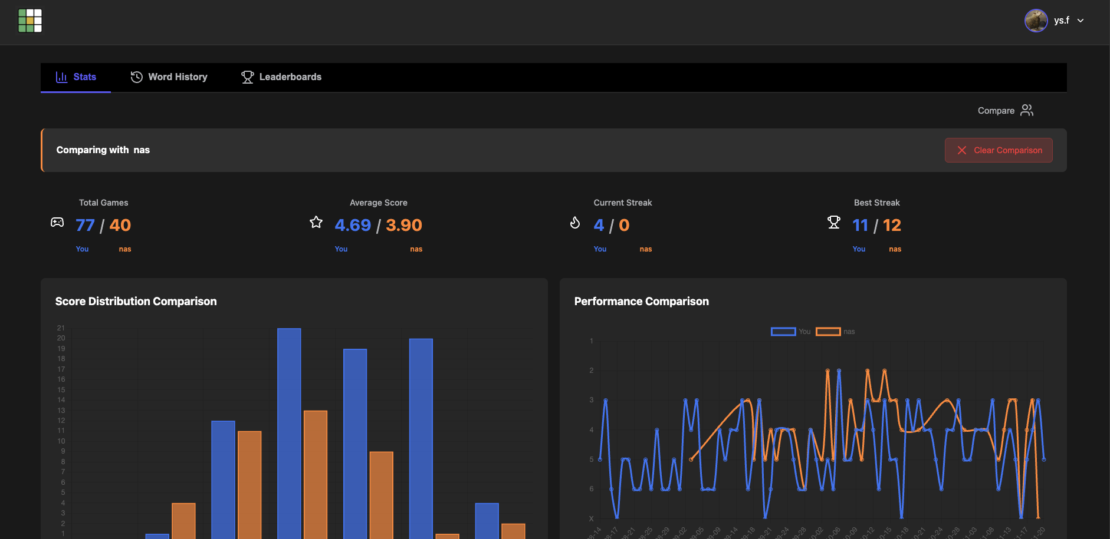Click the trophy icon beside Leaderboards
Screen dimensions: 1110x539
(x=247, y=77)
